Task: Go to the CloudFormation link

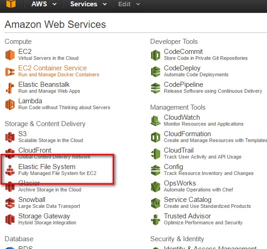Action: [x=187, y=134]
